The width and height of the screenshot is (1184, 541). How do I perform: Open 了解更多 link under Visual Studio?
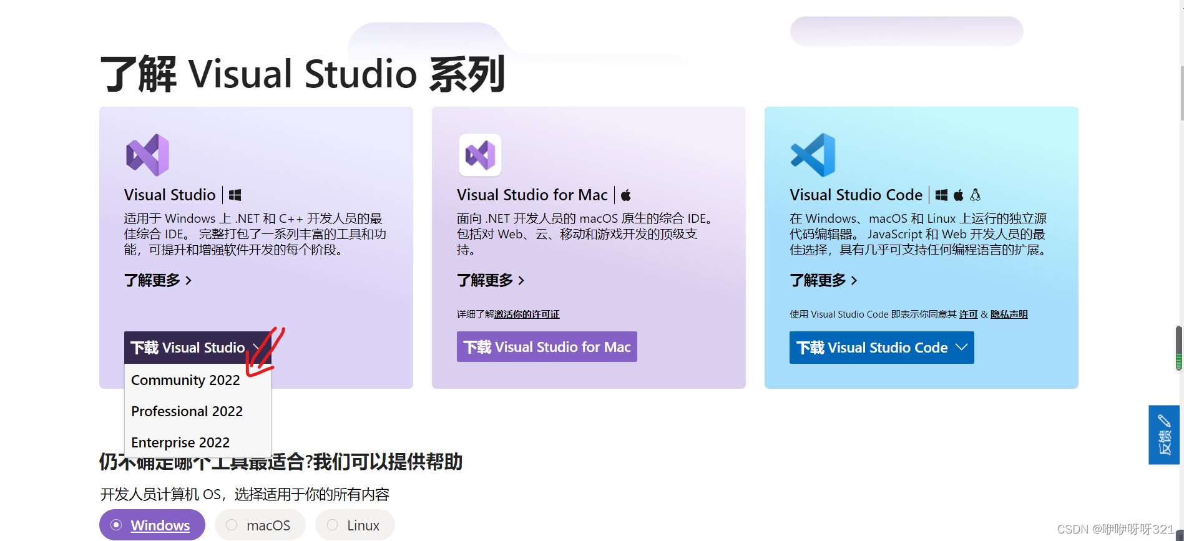tap(158, 280)
